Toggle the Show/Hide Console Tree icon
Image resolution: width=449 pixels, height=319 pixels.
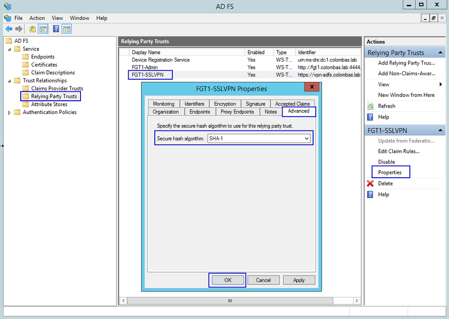pos(43,29)
